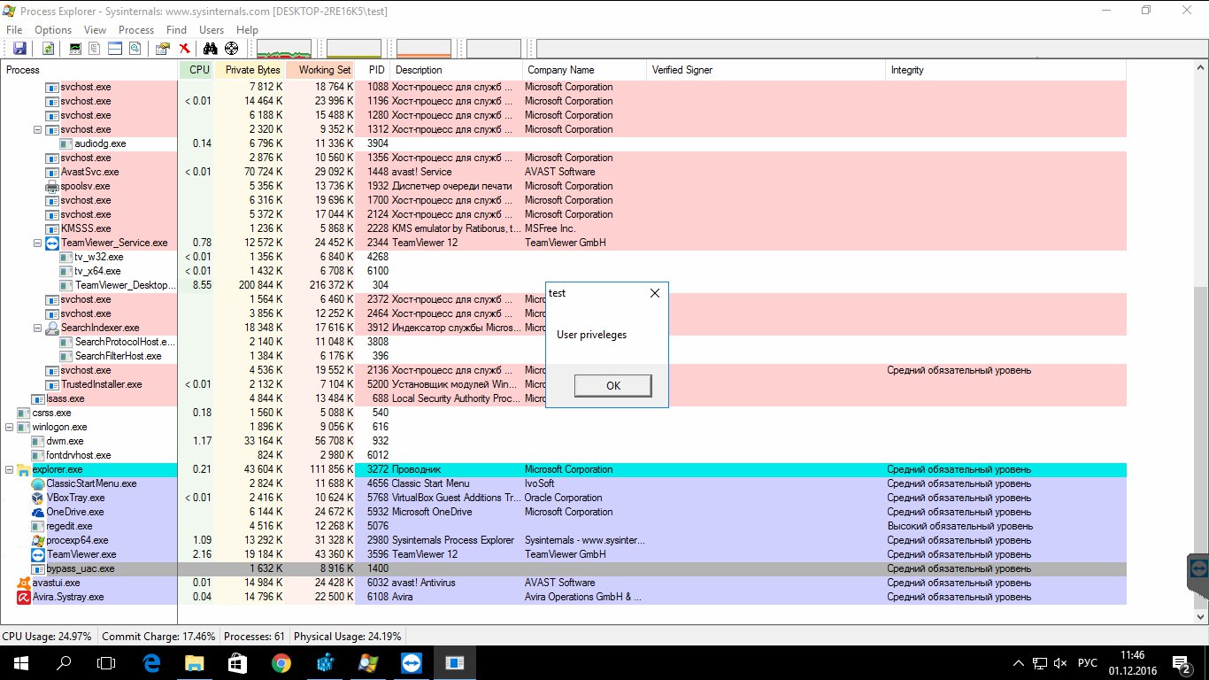Click OK in the test dialog

pos(613,385)
